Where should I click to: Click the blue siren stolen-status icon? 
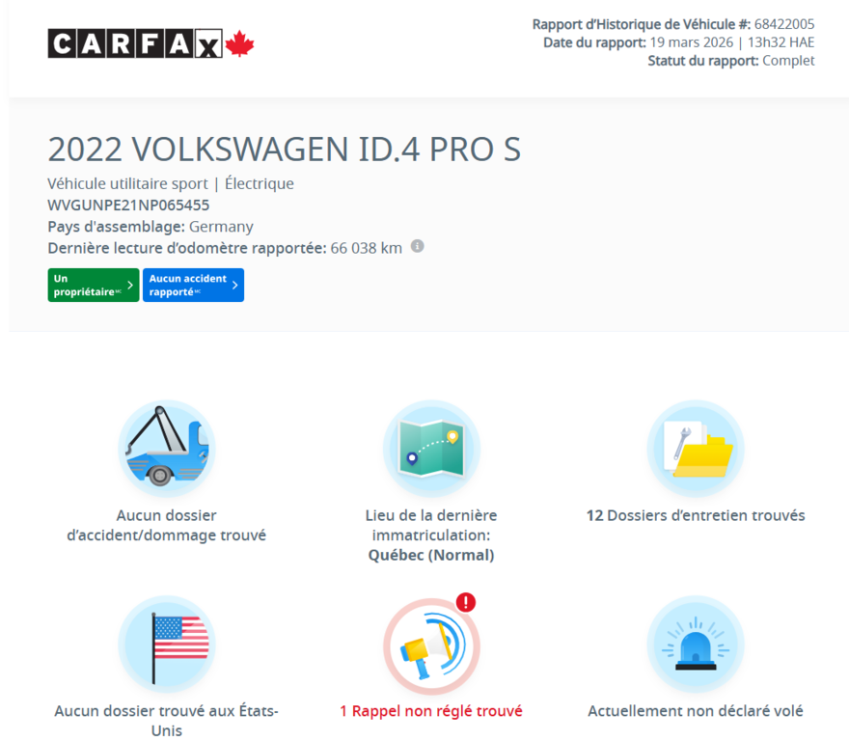click(695, 643)
